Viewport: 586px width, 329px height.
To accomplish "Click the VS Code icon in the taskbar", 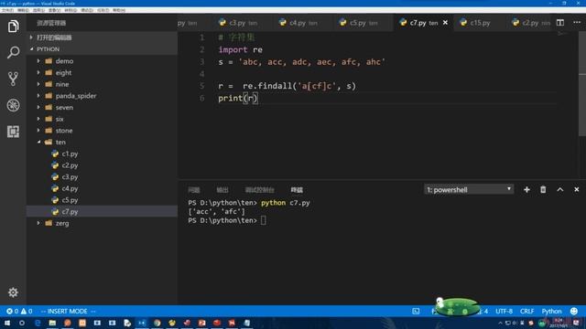I will coord(142,323).
